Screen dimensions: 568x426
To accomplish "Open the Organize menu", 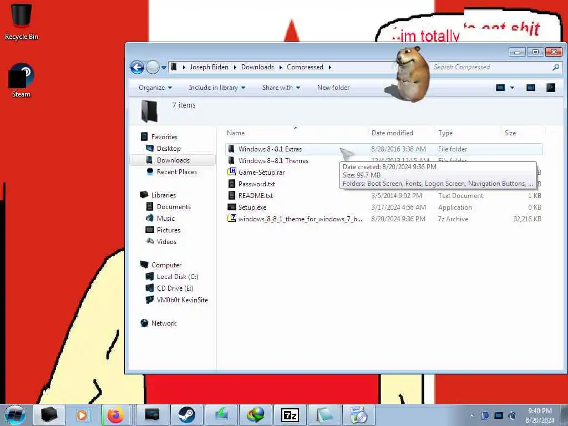I will (x=155, y=88).
